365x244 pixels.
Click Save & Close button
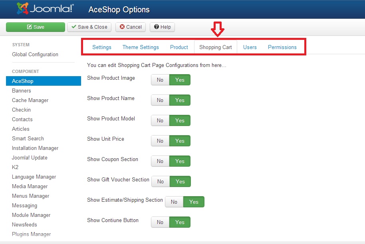(x=89, y=27)
